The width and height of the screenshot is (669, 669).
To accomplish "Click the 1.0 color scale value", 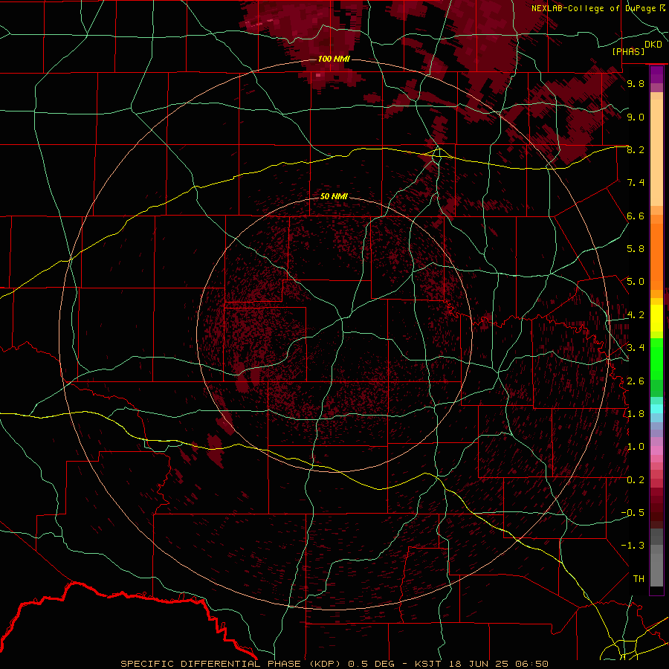I will [x=636, y=447].
